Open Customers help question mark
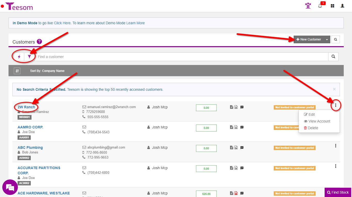352x197 pixels. [39, 42]
